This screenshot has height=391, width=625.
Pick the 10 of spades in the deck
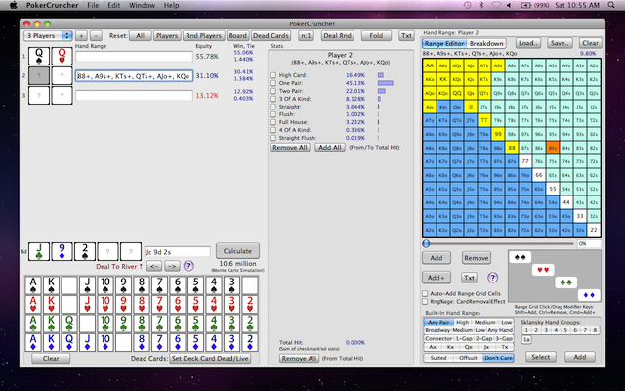[105, 285]
